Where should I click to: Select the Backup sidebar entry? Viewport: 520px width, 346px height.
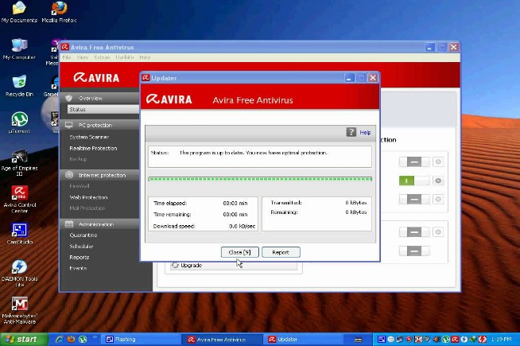(78, 159)
